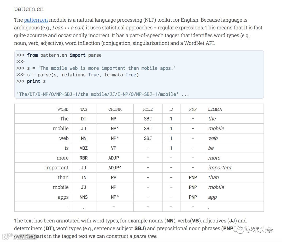
Task: Select the LEMMA column header
Action: click(215, 109)
